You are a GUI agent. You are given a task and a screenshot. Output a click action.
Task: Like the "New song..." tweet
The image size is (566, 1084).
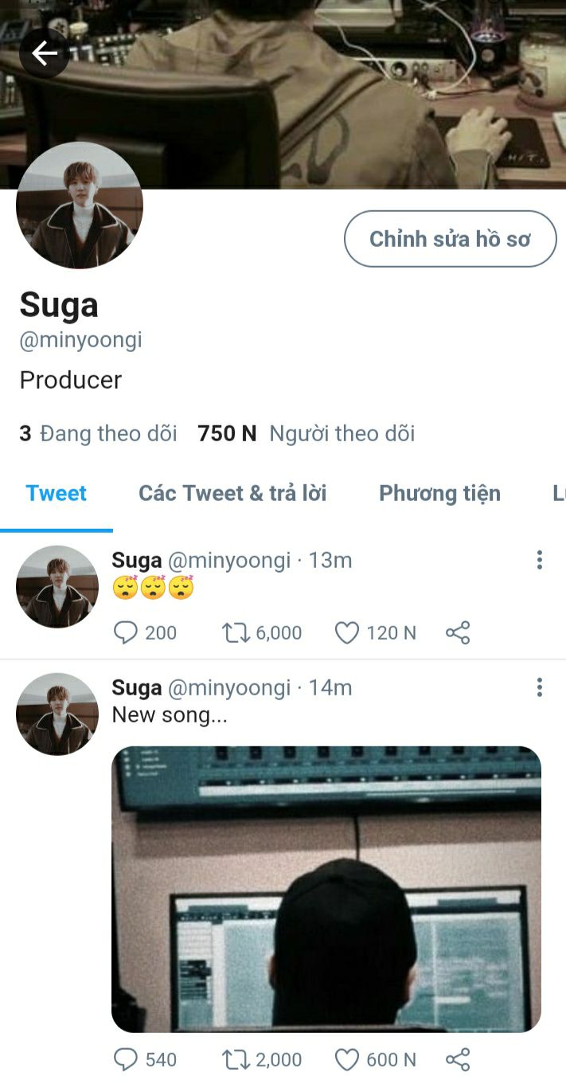(346, 1059)
